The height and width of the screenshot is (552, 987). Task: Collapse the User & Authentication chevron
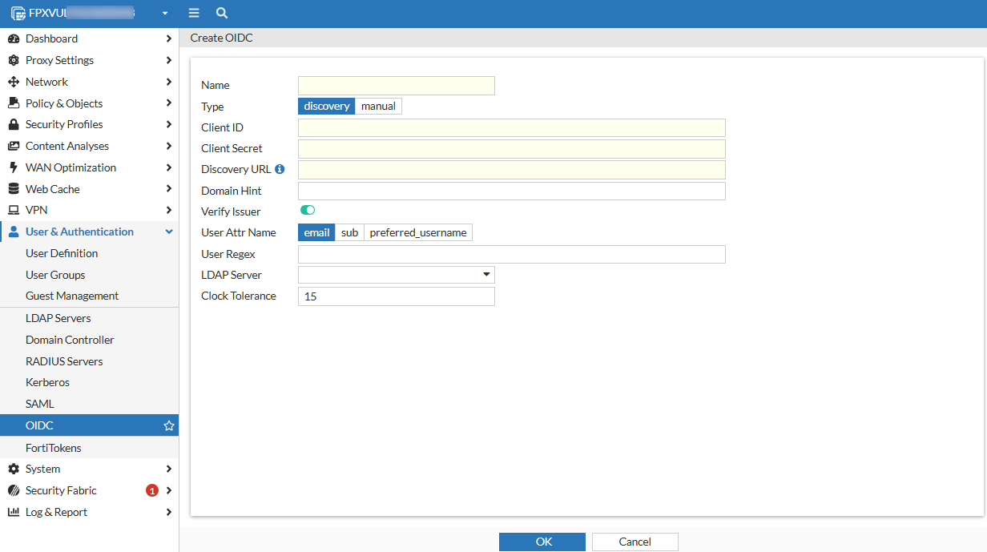pyautogui.click(x=168, y=232)
